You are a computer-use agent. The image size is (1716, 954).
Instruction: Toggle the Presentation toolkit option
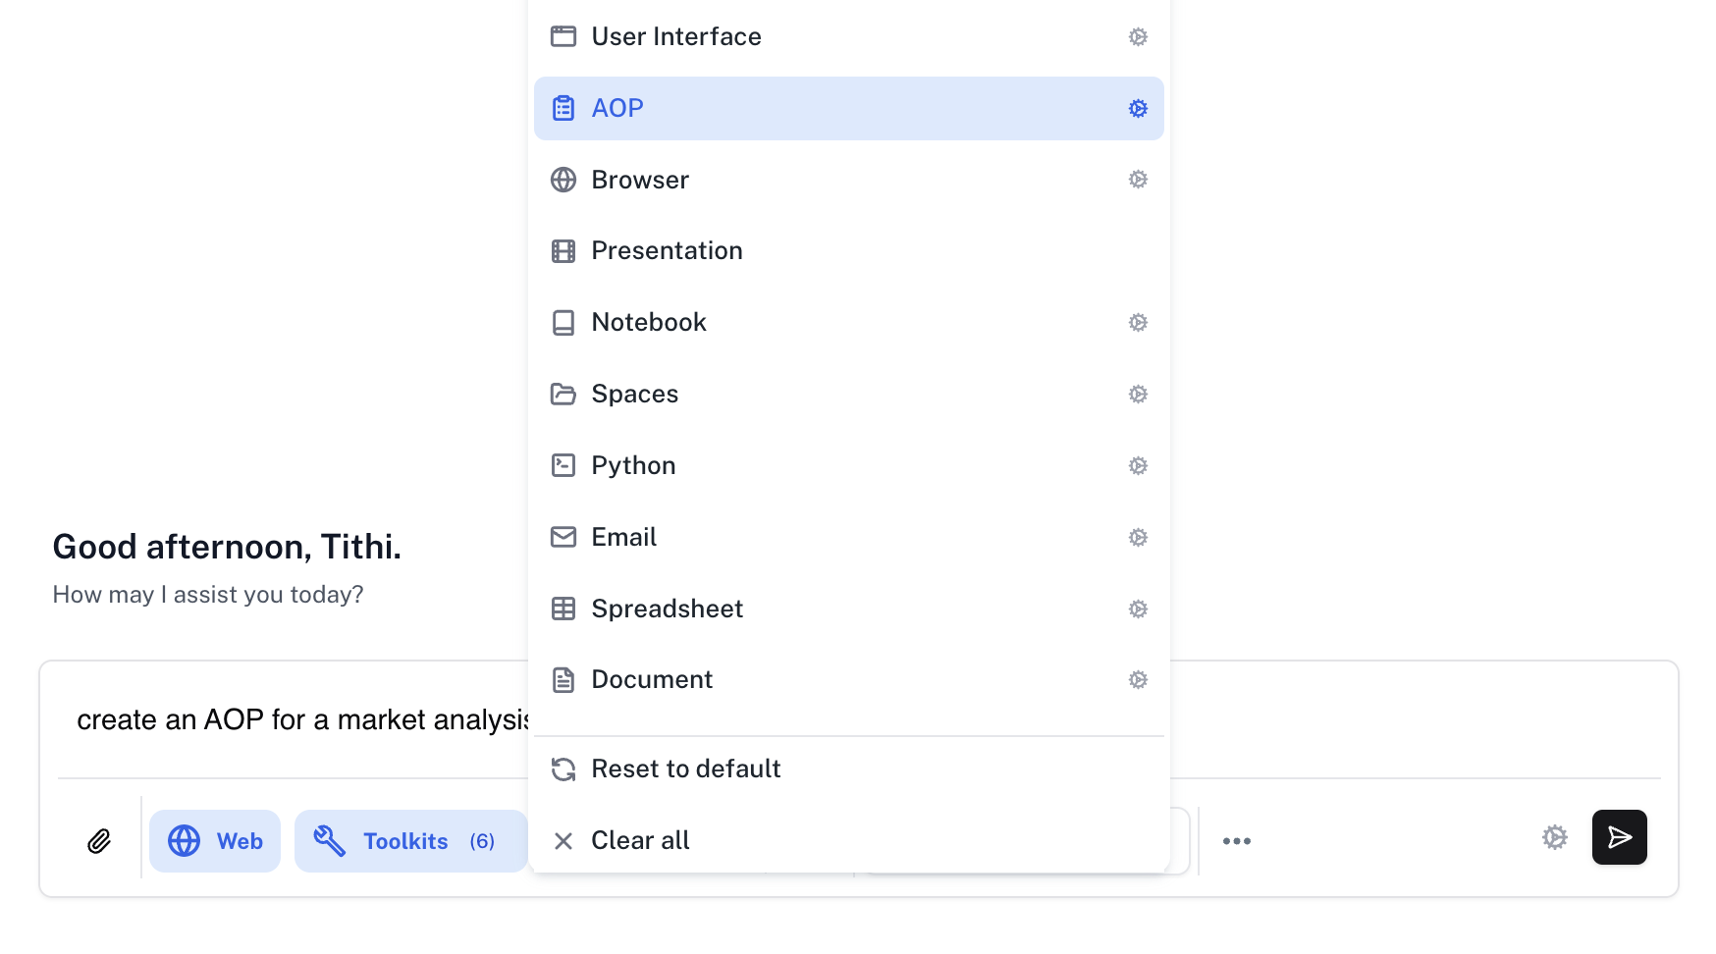tap(668, 251)
